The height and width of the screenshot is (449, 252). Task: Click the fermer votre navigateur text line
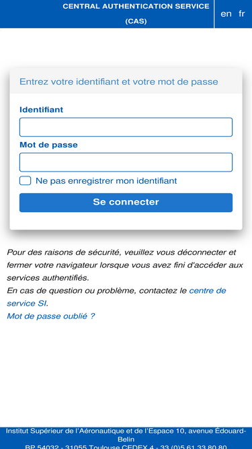(x=125, y=265)
